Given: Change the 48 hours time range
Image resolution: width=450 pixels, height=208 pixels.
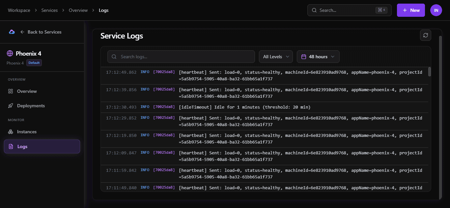Looking at the screenshot, I should pyautogui.click(x=318, y=57).
